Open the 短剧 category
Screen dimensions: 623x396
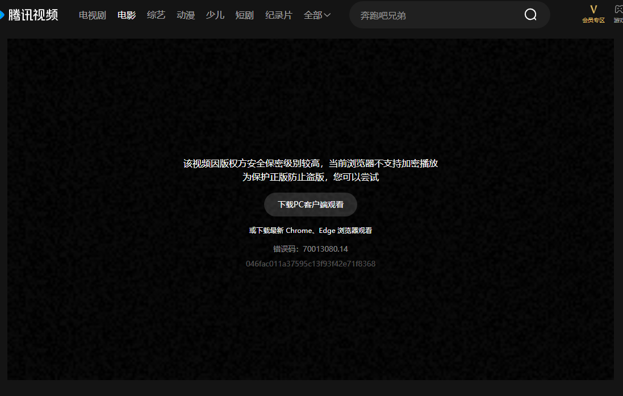[x=244, y=15]
